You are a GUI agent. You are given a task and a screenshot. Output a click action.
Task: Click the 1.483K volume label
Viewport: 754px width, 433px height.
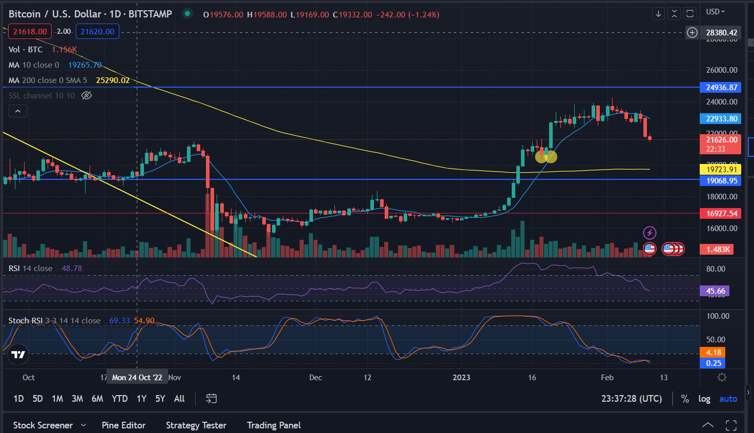coord(717,250)
